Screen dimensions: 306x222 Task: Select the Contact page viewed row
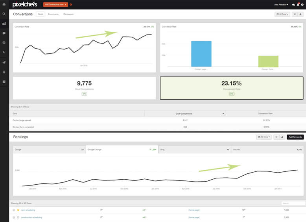pos(157,120)
